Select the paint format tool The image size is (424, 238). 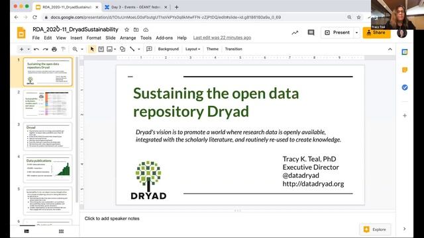click(64, 49)
